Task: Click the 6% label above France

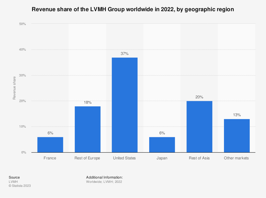Action: (x=50, y=133)
